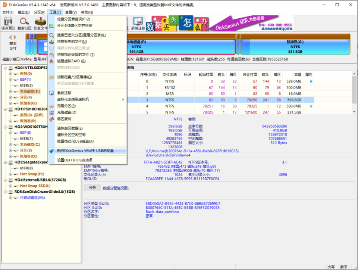This screenshot has width=358, height=270.
Task: Expand the 本地磁盘(C:) tree node
Action: 10,145
